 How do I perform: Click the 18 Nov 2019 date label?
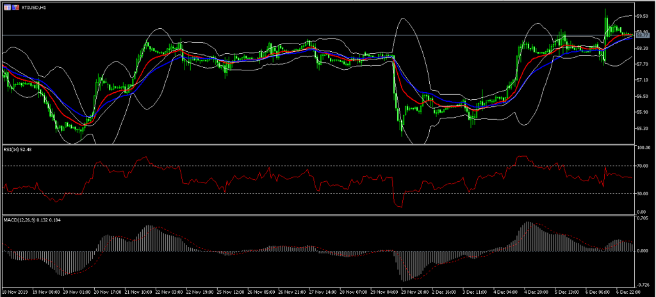coord(14,291)
